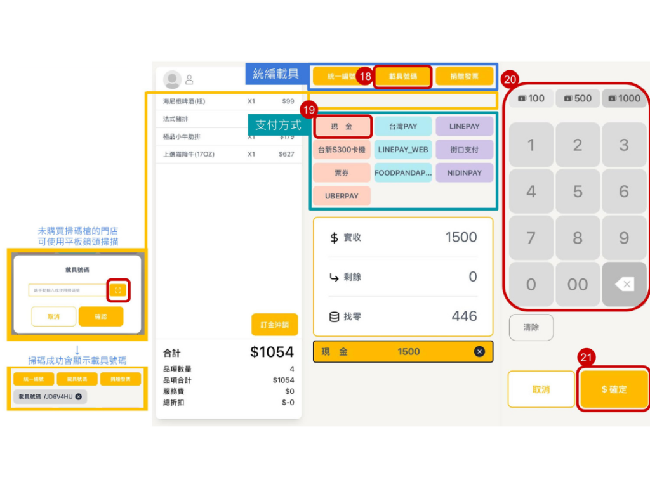
Task: Click the 訂金沖銷 deposit offset button
Action: (x=274, y=324)
